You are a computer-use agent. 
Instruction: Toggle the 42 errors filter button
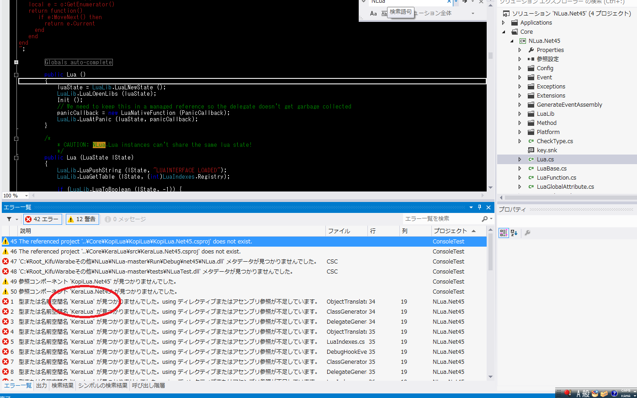[x=42, y=219]
